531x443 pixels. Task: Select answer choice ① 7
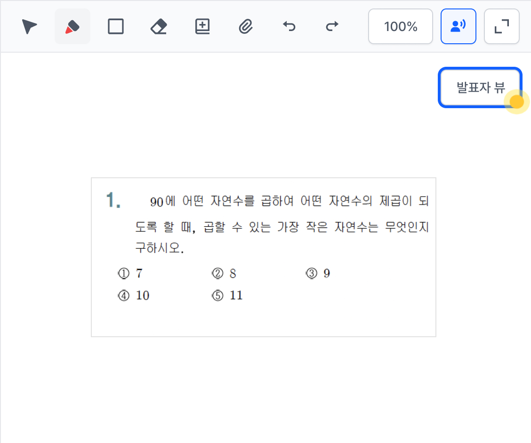coord(130,273)
